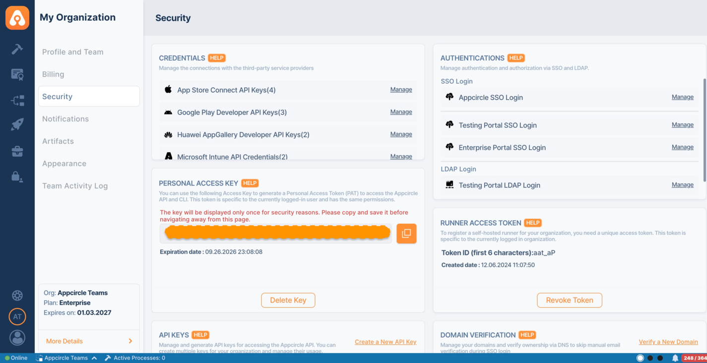Click the Delete Key button

[288, 300]
